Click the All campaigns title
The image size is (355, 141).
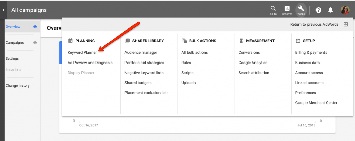point(29,10)
